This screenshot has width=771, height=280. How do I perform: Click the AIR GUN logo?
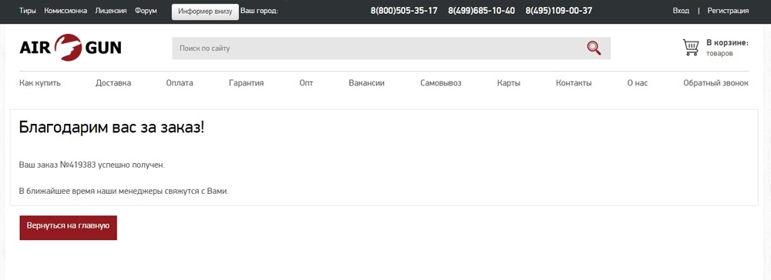click(70, 48)
